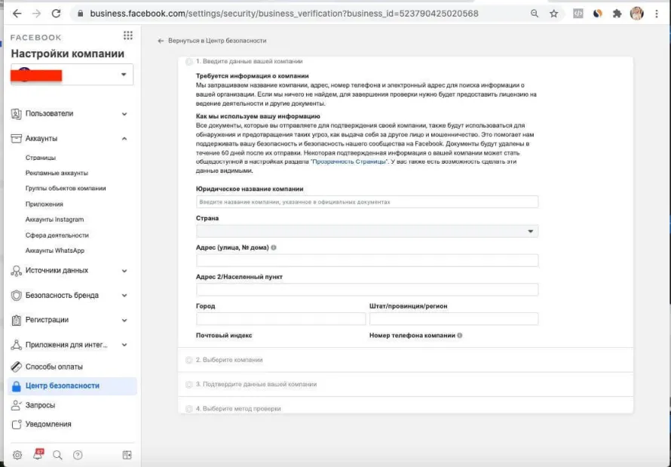Open Страницы under Аккаунты
This screenshot has height=467, width=671.
pyautogui.click(x=41, y=158)
